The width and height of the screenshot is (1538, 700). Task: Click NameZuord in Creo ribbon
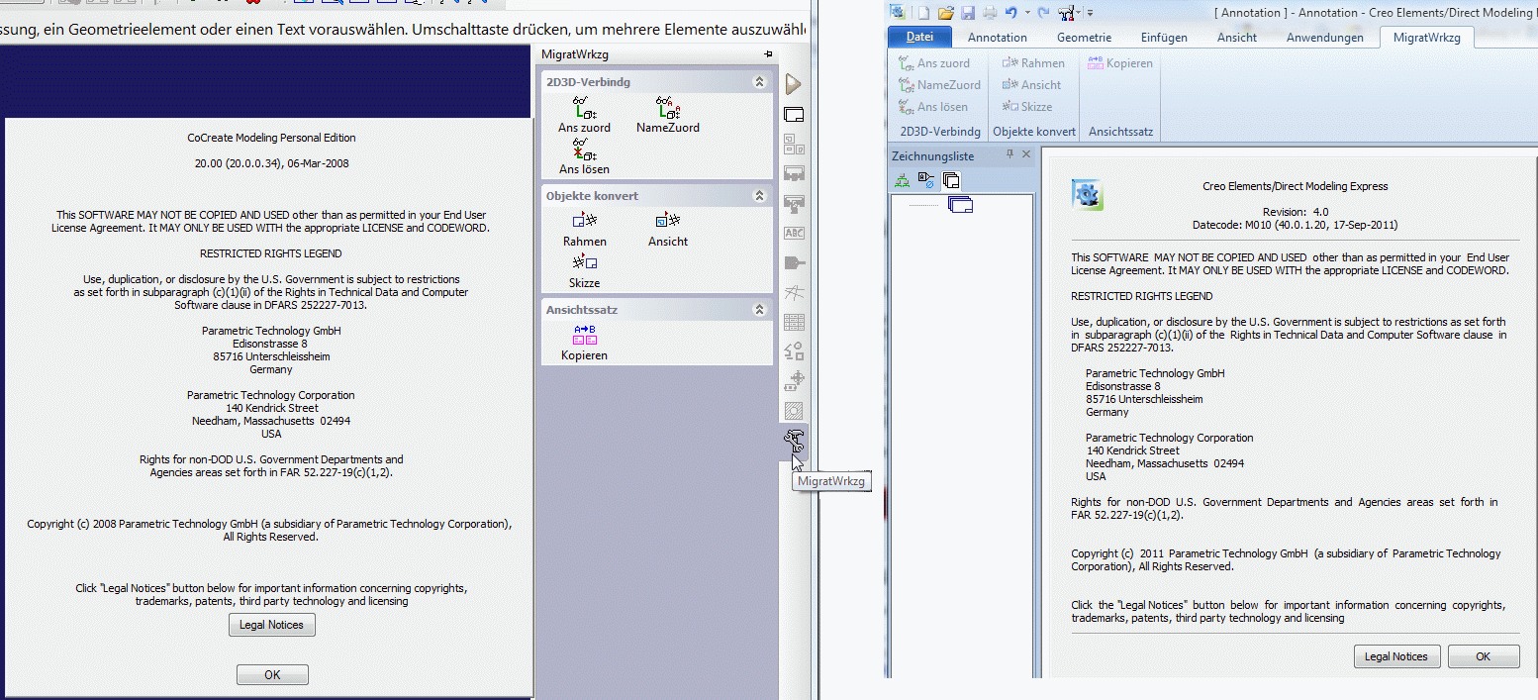[x=939, y=85]
